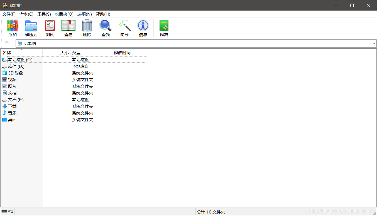Open the 帮助(H) menu
Viewport: 377px width, 216px height.
pyautogui.click(x=103, y=14)
